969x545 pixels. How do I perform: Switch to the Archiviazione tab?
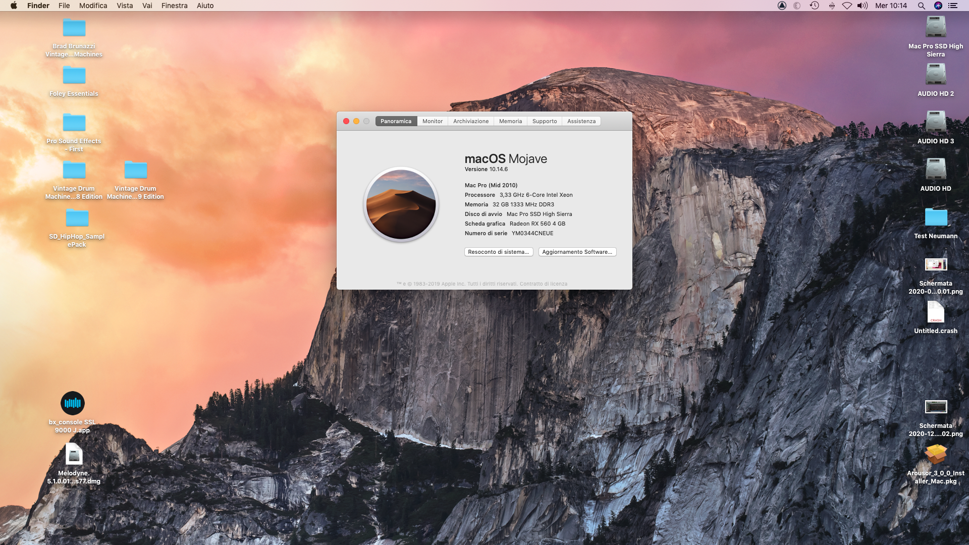471,121
